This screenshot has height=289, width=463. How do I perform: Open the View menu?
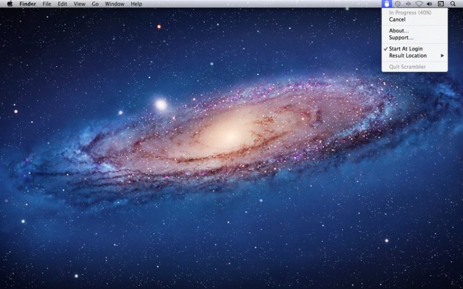pyautogui.click(x=80, y=4)
